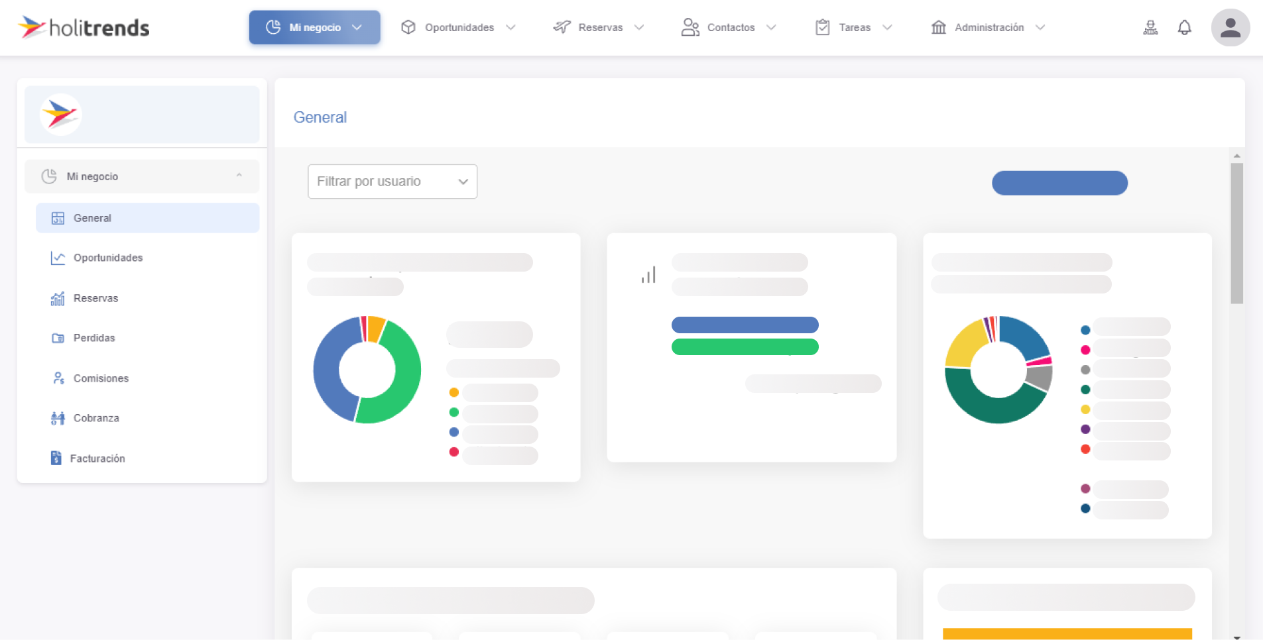Viewport: 1263px width, 640px height.
Task: Expand the Contactos navbar chevron
Action: click(771, 27)
